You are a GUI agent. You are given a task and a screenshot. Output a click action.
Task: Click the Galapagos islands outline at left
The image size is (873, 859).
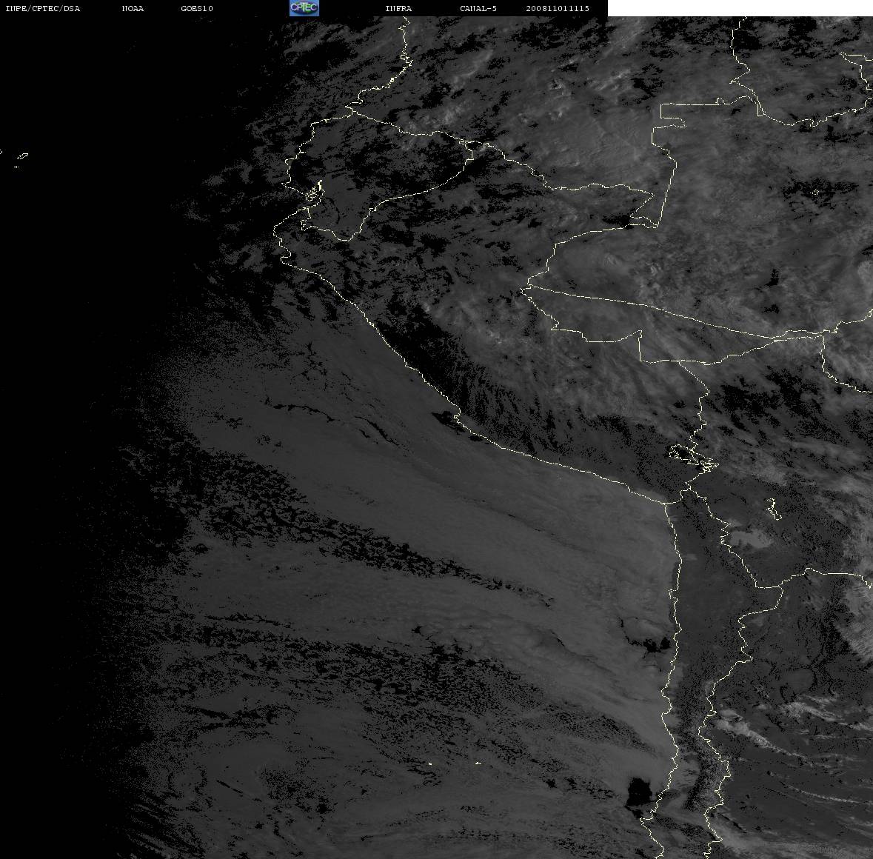pyautogui.click(x=21, y=159)
